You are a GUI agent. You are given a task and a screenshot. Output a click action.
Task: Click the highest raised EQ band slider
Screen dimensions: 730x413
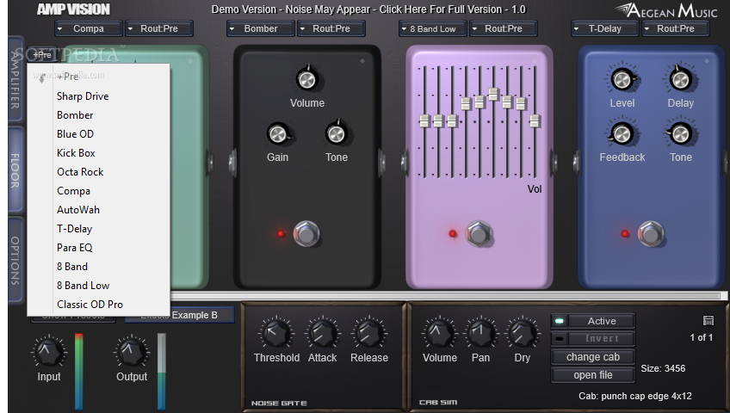[493, 94]
